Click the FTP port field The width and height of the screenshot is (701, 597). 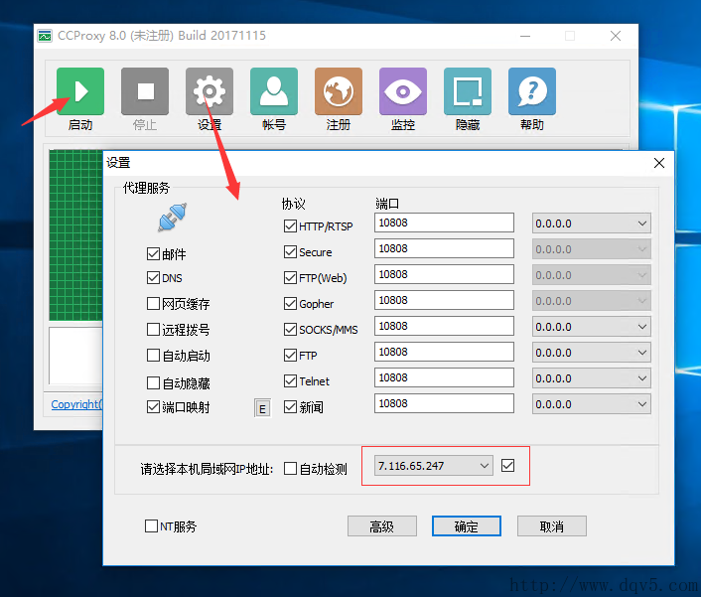[444, 352]
